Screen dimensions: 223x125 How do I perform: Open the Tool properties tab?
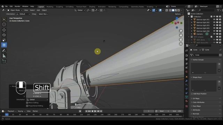pyautogui.click(x=187, y=50)
